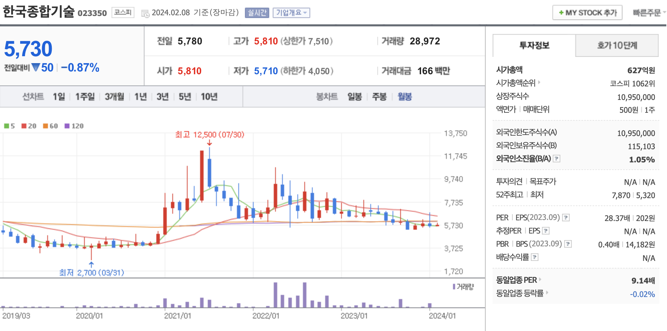667x331 pixels.
Task: Click the change rate -0.87%
Action: (80, 67)
